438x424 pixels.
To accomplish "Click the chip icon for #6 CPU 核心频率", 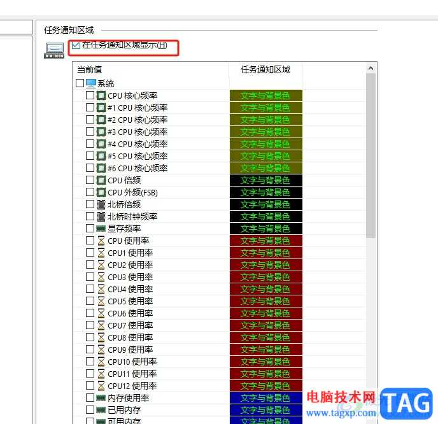I will (101, 168).
